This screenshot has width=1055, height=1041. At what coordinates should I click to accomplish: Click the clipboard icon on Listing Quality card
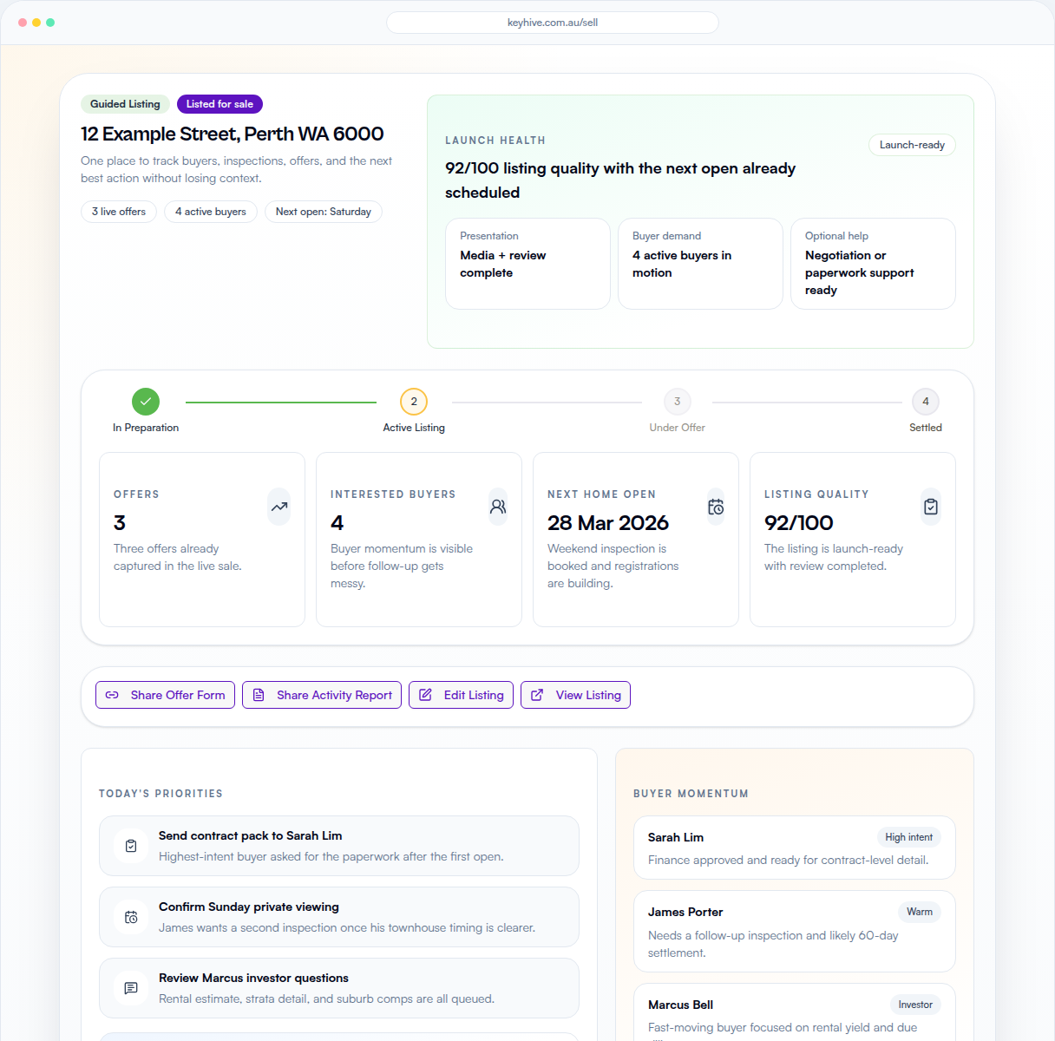pyautogui.click(x=931, y=507)
